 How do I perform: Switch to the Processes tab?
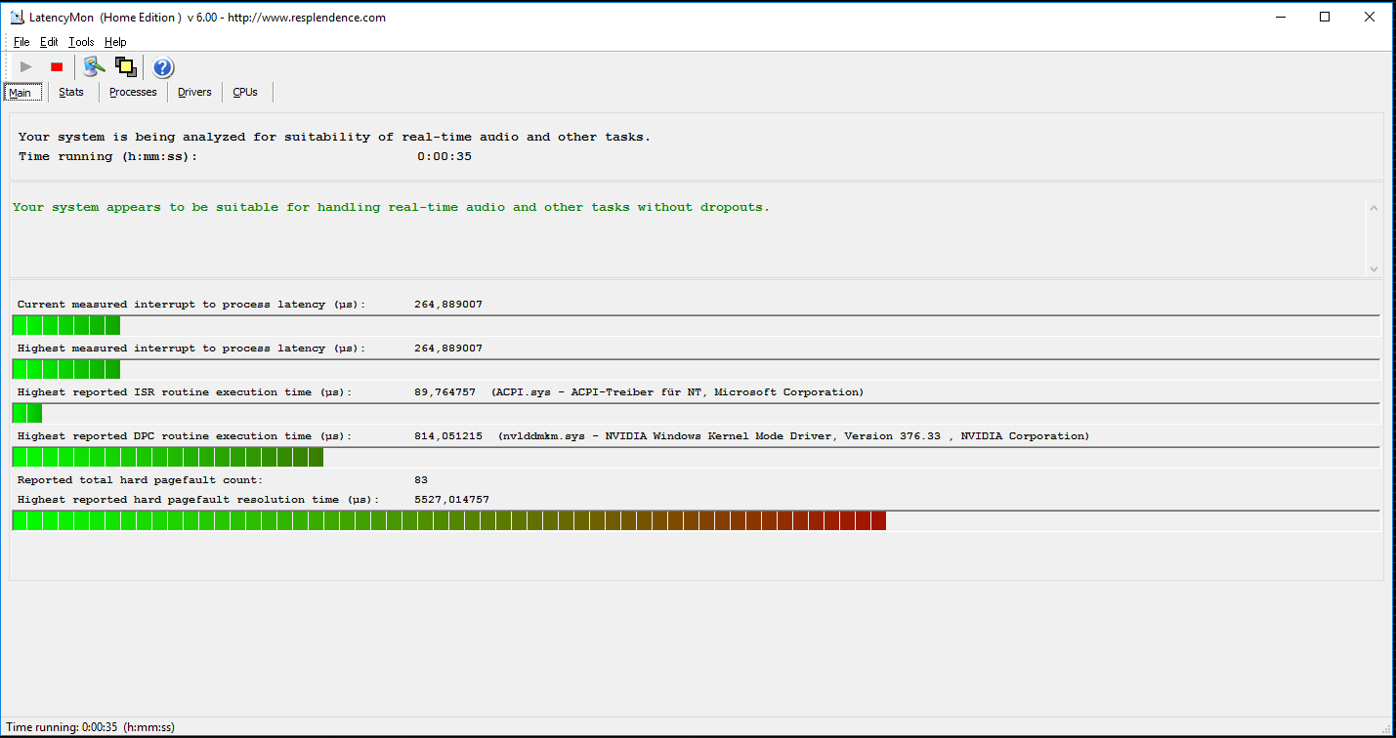click(133, 92)
